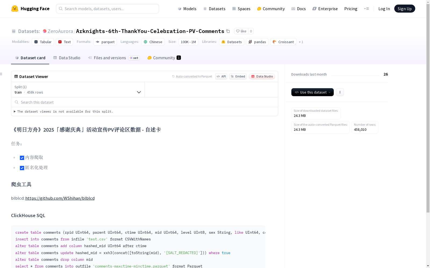Expand the viewer not available message
Image resolution: width=430 pixels, height=268 pixels.
63,111
